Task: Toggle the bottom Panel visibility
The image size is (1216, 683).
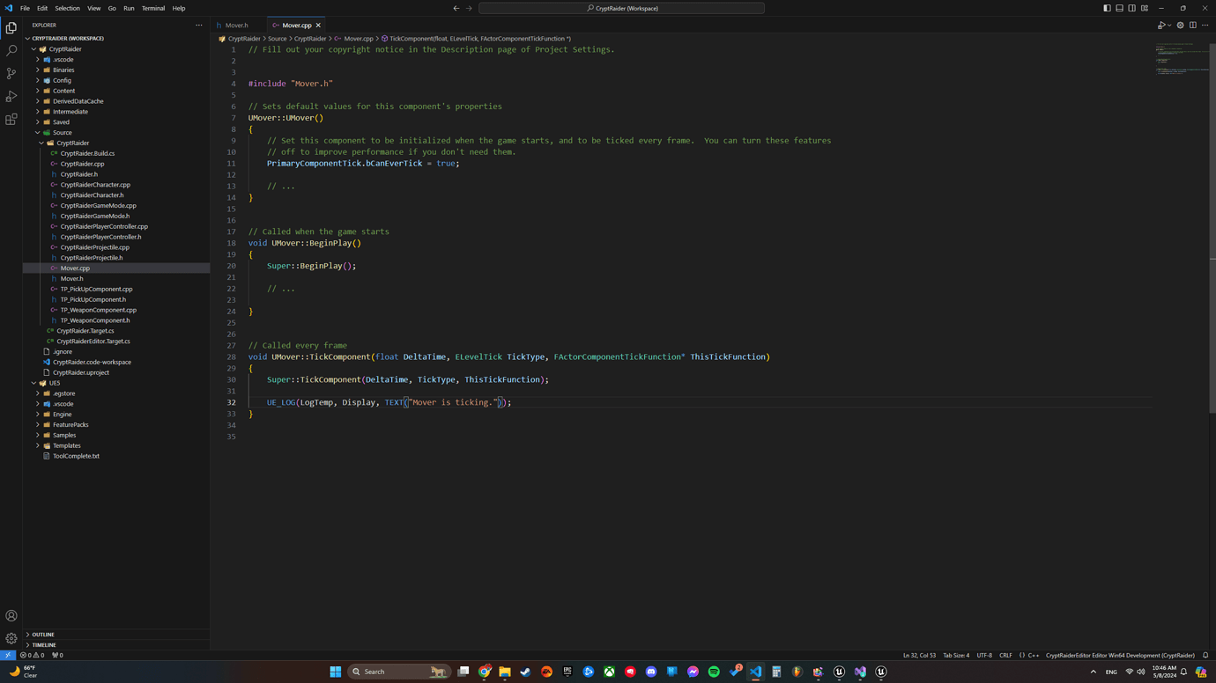Action: pyautogui.click(x=1119, y=7)
